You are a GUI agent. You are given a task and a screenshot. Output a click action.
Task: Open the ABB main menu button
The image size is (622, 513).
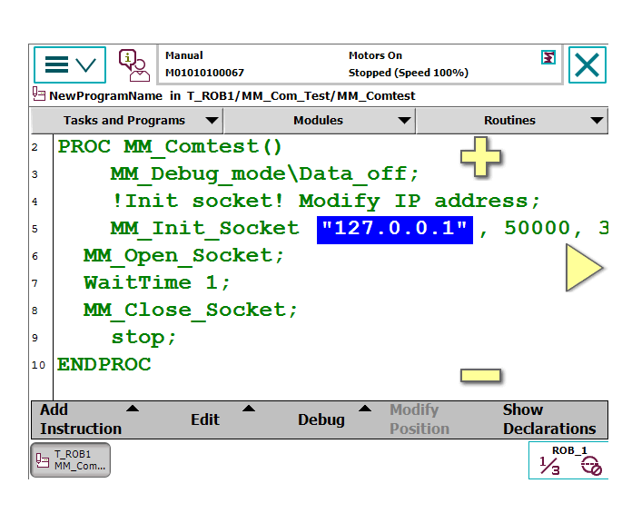pyautogui.click(x=70, y=64)
